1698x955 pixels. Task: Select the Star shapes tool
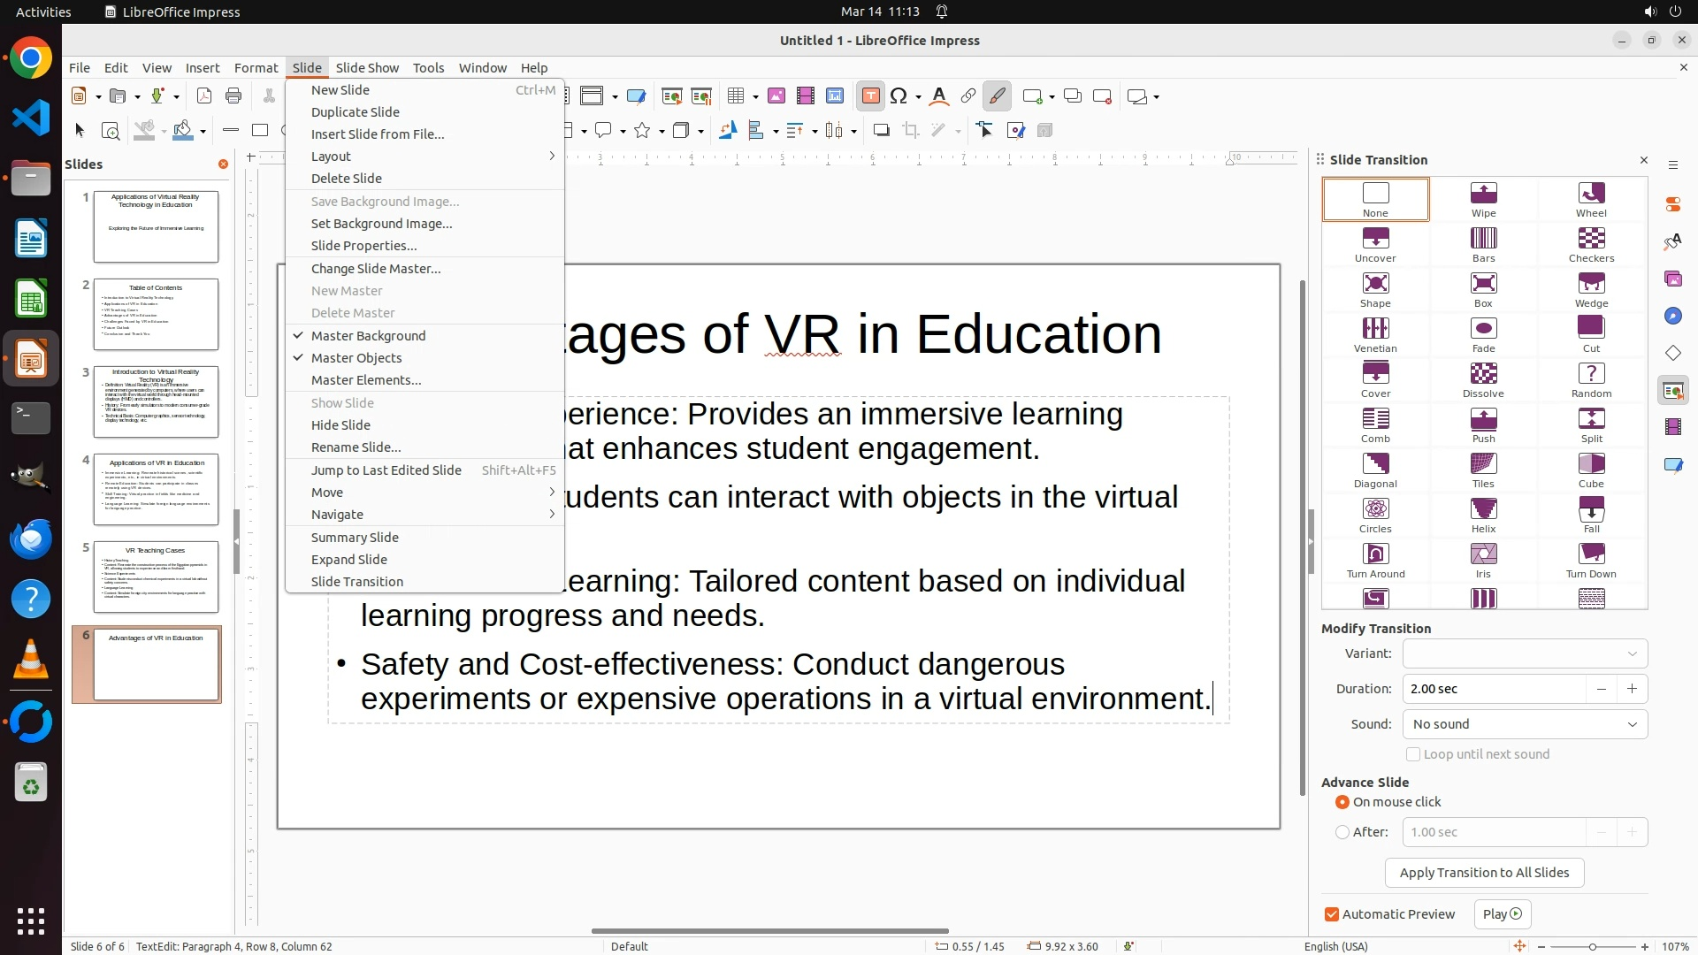pos(643,131)
